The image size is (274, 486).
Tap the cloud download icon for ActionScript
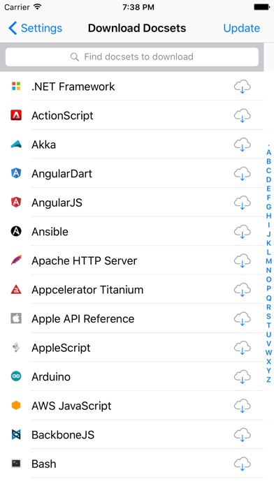[x=242, y=116]
